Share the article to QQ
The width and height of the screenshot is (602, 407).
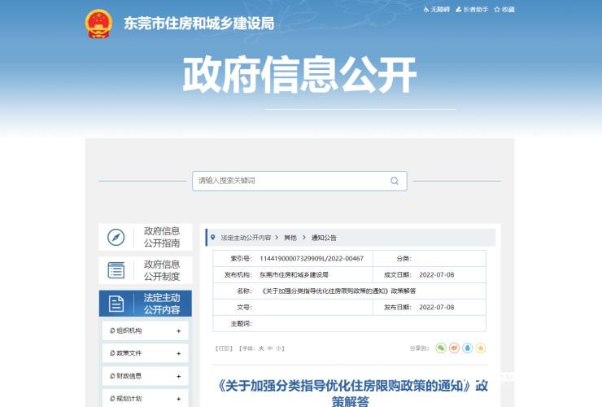(x=467, y=348)
